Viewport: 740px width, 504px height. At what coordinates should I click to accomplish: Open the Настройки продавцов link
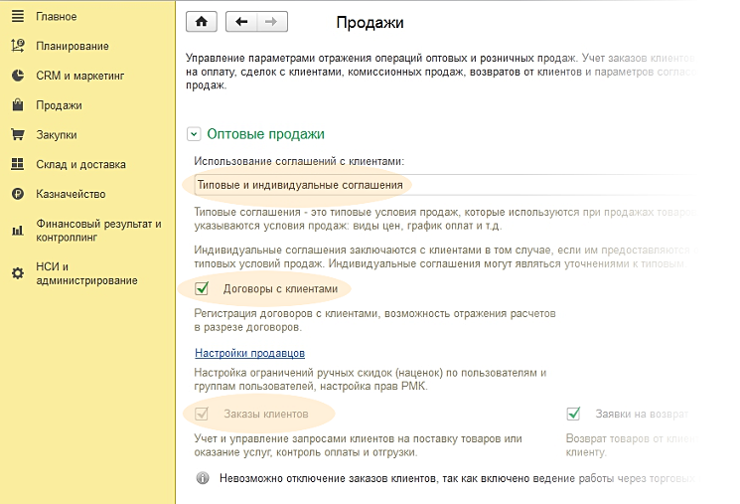coord(249,353)
